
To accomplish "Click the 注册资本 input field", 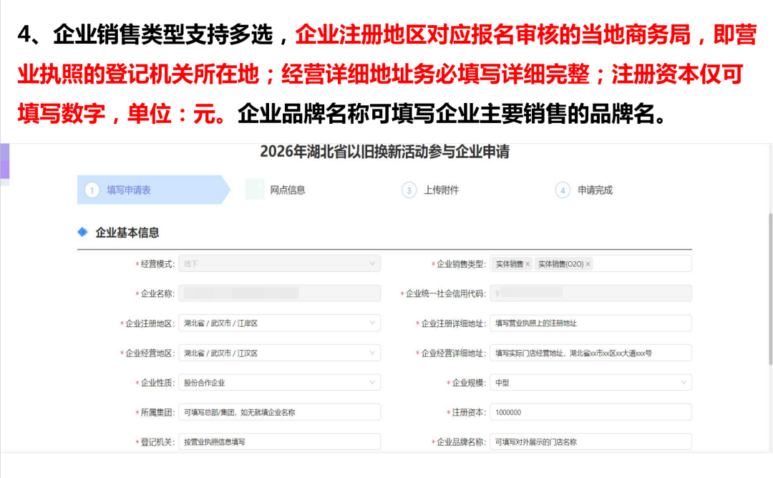I will [x=590, y=412].
